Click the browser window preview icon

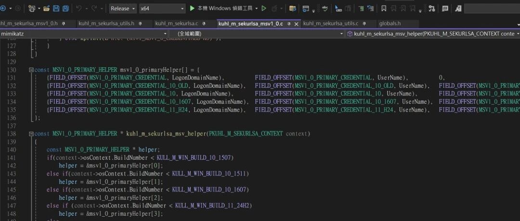pos(306,9)
